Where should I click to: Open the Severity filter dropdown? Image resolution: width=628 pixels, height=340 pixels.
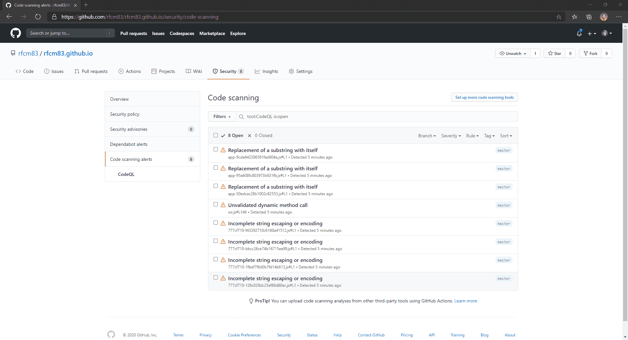tap(451, 136)
